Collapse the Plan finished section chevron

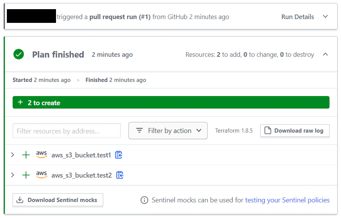coord(325,54)
